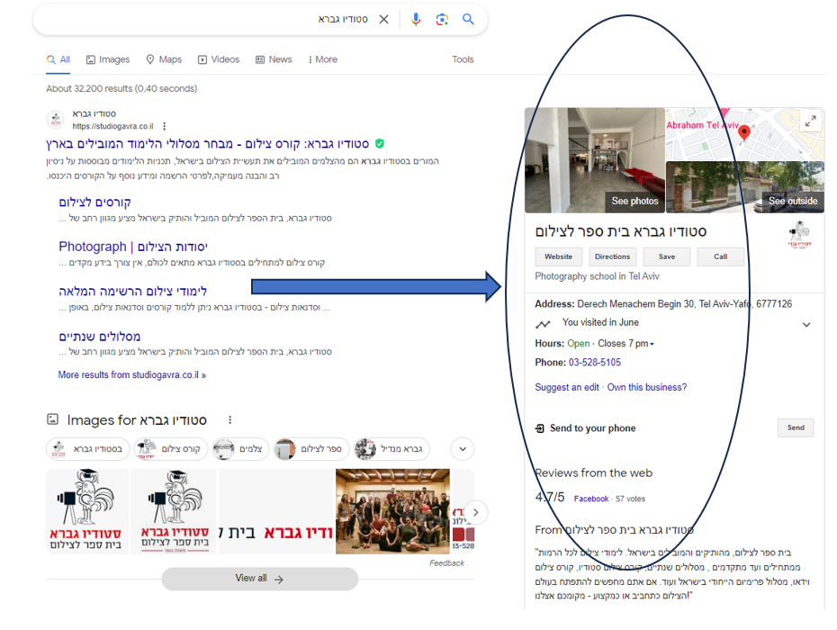Open the Maps tab
The height and width of the screenshot is (630, 837).
(x=164, y=59)
